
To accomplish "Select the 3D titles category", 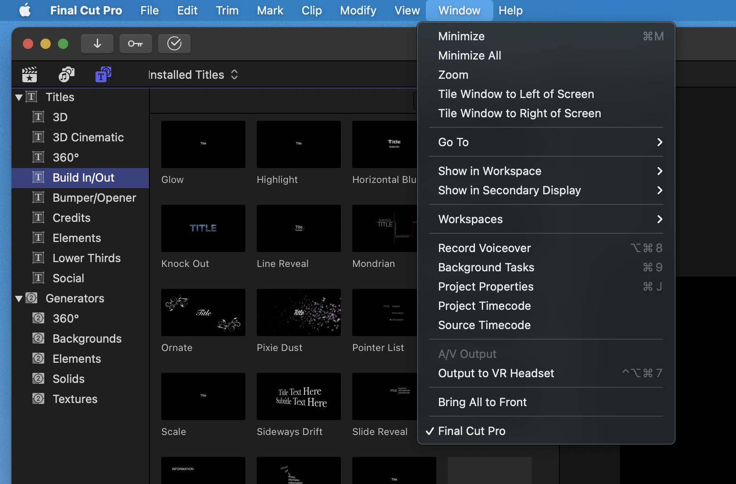I will 80,117.
